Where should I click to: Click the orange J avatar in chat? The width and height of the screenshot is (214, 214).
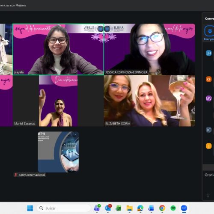(208, 146)
